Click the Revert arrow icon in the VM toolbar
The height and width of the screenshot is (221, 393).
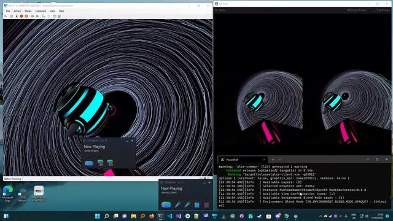49,17
